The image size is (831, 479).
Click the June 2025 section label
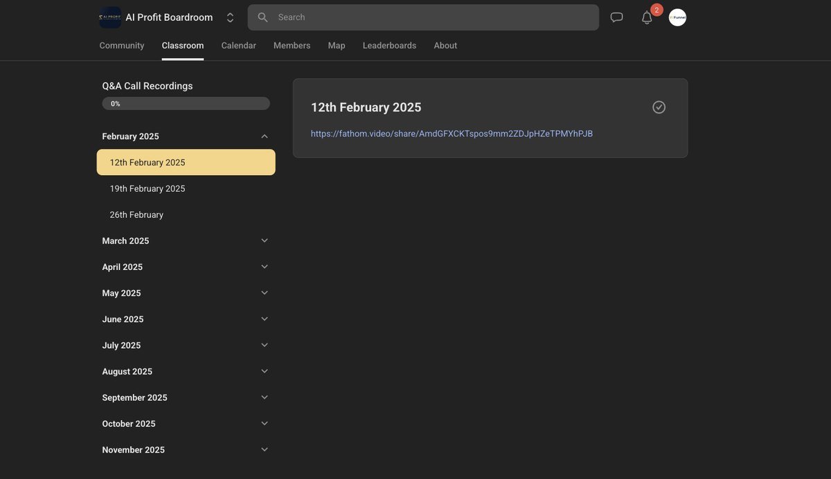tap(123, 319)
